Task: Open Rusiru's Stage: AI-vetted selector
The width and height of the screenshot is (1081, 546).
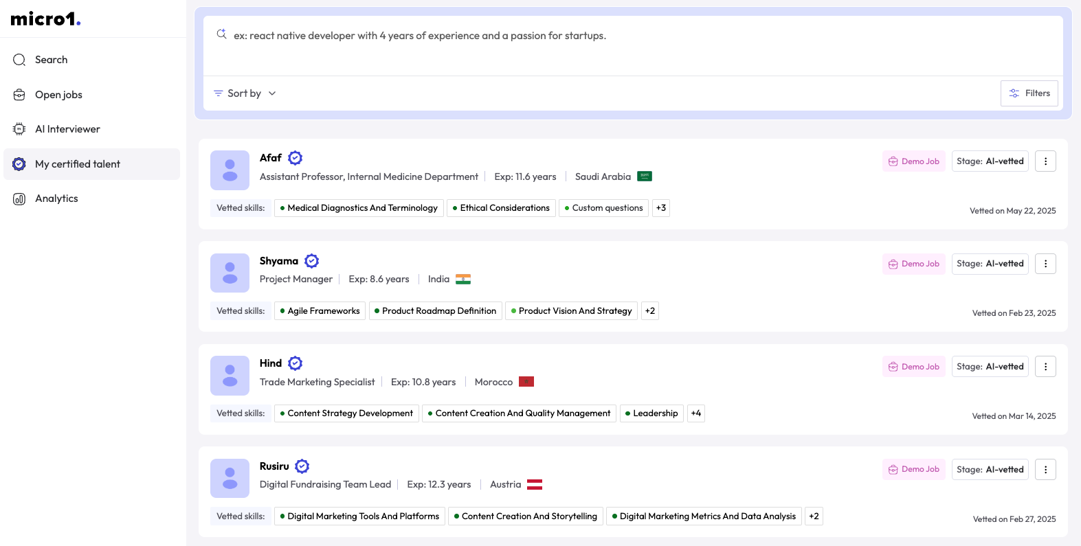Action: coord(990,470)
